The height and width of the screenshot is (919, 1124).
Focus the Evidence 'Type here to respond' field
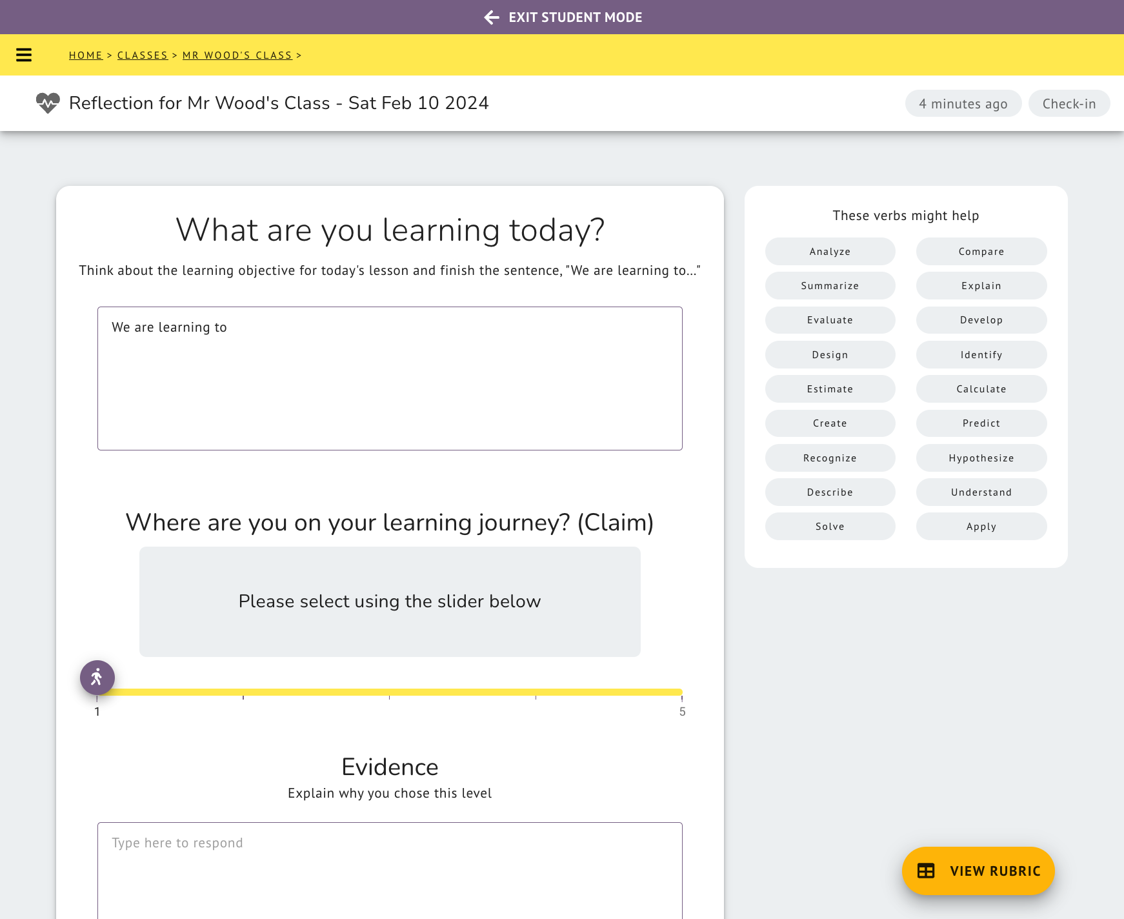390,870
